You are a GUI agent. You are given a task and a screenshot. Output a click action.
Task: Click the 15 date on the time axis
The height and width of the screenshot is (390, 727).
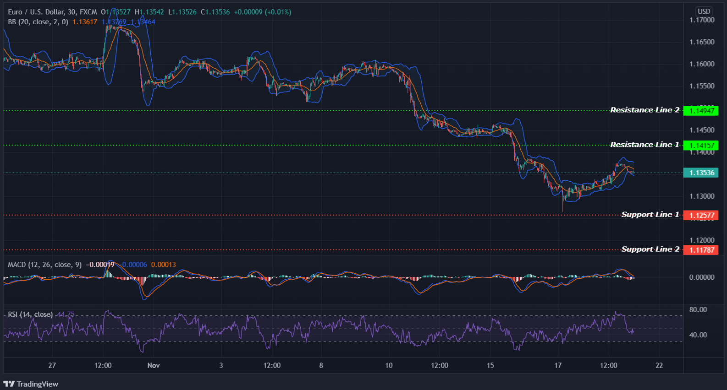pyautogui.click(x=490, y=365)
